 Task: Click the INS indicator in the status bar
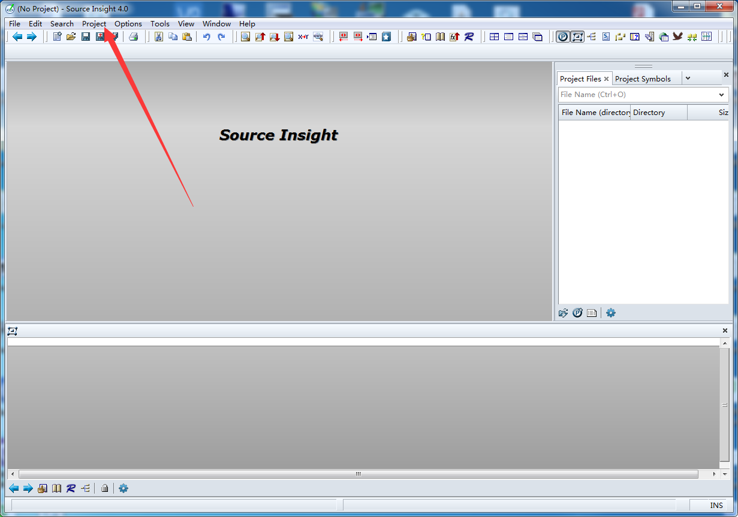coord(716,506)
